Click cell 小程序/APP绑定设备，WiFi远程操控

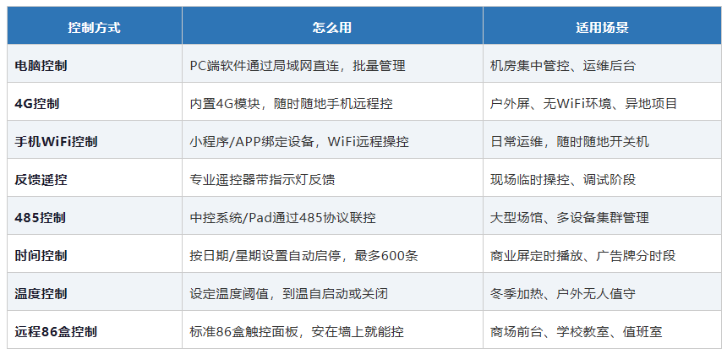[332, 139]
